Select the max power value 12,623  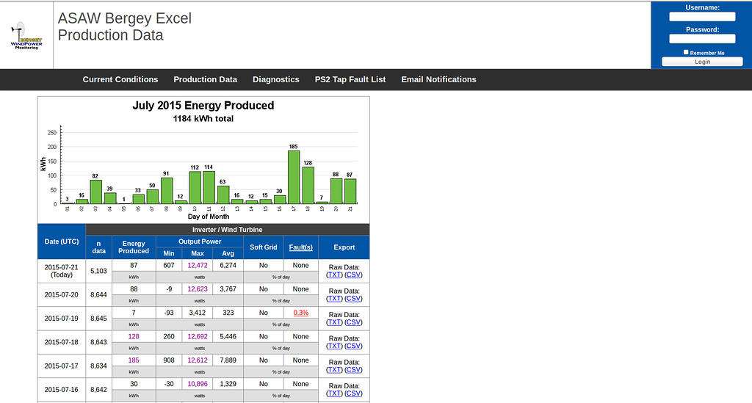tap(198, 289)
